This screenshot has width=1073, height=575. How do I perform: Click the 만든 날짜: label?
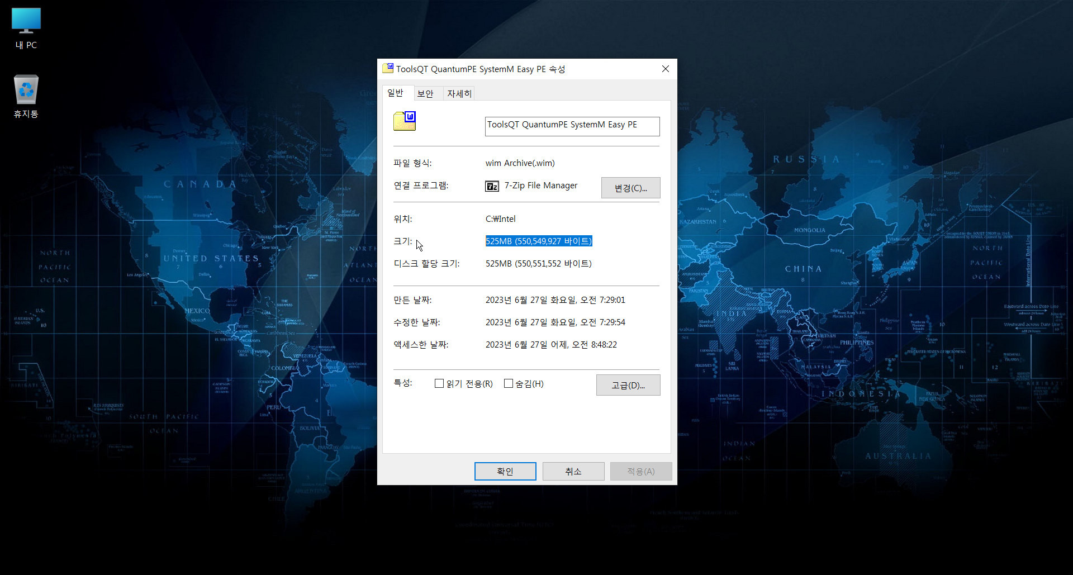412,300
